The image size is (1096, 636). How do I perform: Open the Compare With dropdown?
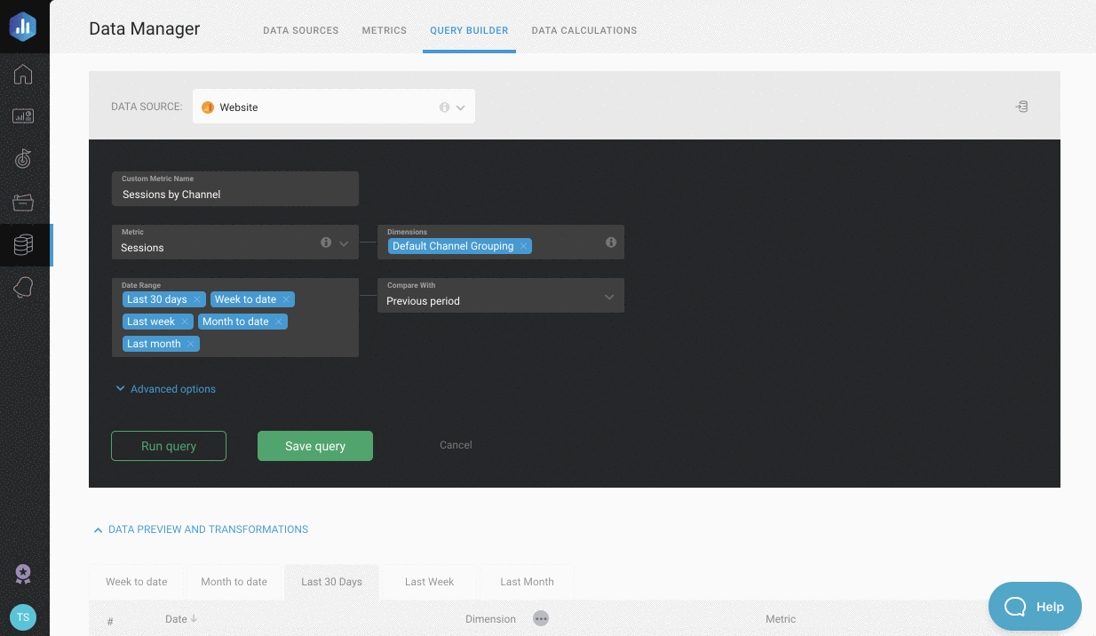click(501, 296)
